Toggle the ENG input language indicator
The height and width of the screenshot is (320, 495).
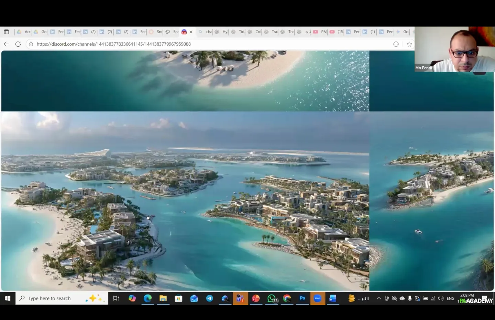(450, 298)
